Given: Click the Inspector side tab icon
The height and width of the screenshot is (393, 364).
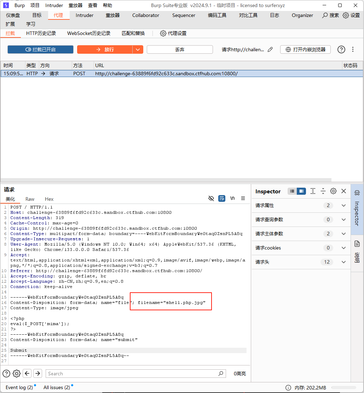Looking at the screenshot, I should 357,193.
